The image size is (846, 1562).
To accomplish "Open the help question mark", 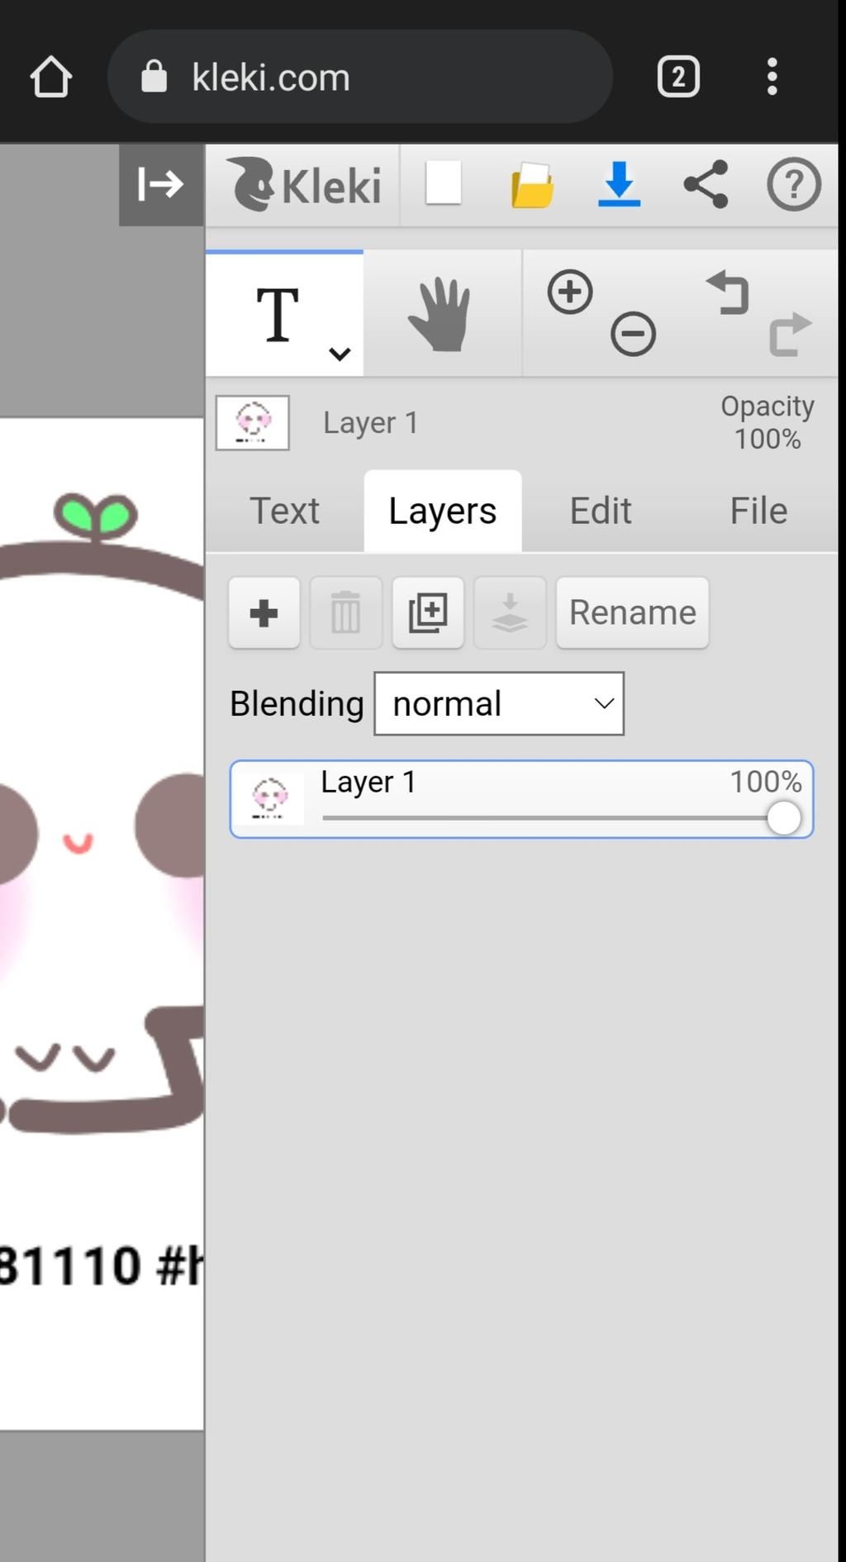I will [x=794, y=183].
